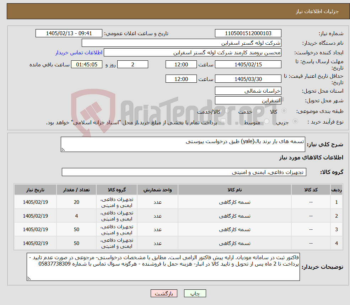The image size is (350, 305).
Task: Click the نام کالا column header
Action: tap(235, 190)
